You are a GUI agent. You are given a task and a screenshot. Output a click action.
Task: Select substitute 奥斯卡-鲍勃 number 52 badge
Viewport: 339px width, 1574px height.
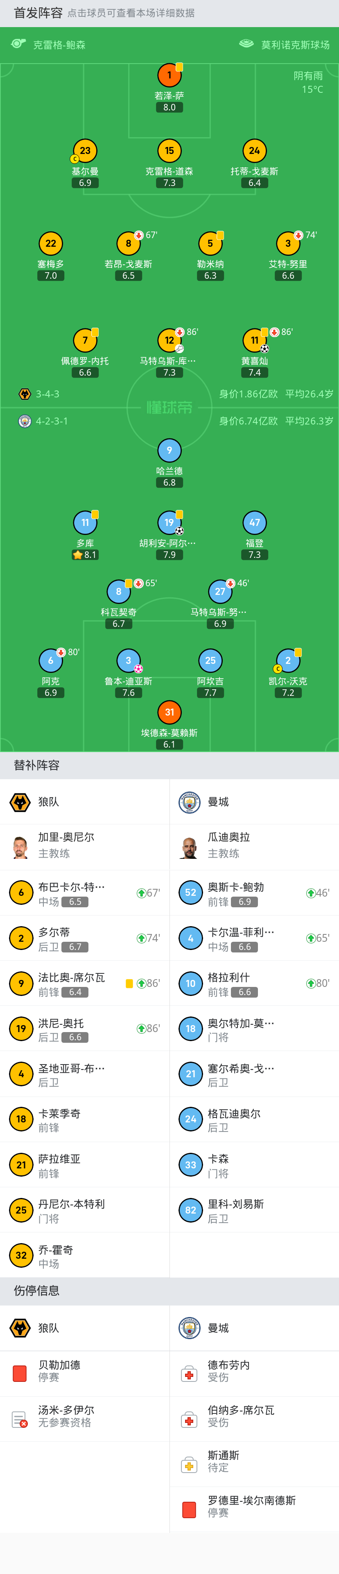pos(190,892)
